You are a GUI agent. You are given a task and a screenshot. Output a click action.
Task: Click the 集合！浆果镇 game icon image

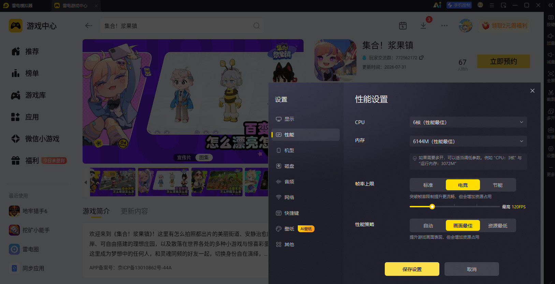click(x=335, y=60)
